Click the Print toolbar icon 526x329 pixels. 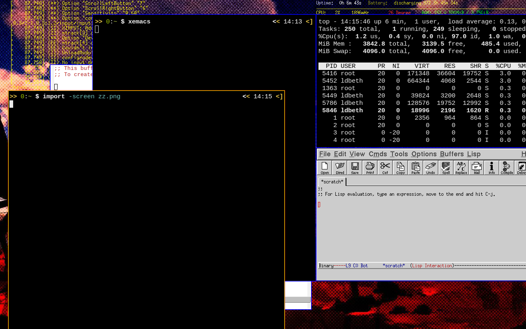coord(370,168)
